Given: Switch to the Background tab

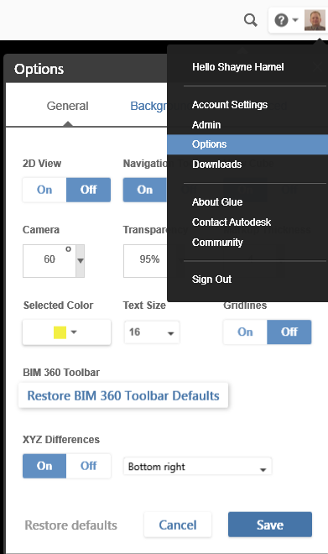Looking at the screenshot, I should tap(148, 106).
